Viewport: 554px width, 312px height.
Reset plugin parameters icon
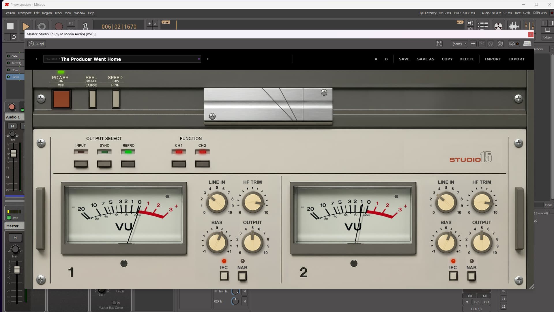click(x=500, y=44)
